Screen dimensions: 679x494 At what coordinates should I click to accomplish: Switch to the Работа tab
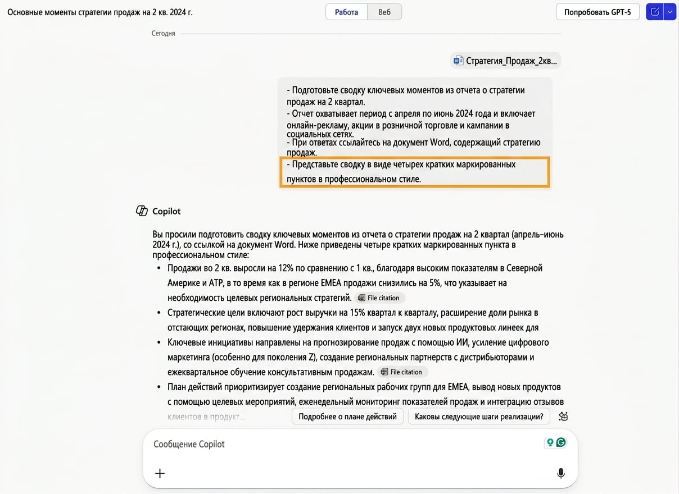pyautogui.click(x=346, y=12)
